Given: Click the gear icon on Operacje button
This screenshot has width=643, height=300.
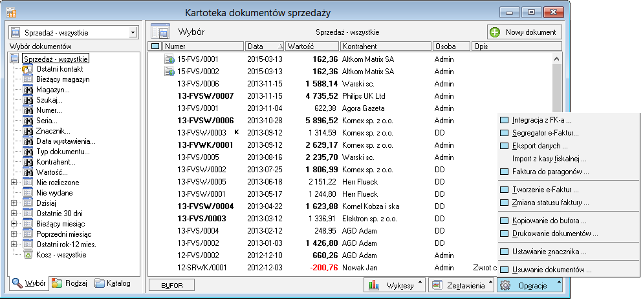Looking at the screenshot, I should point(505,286).
